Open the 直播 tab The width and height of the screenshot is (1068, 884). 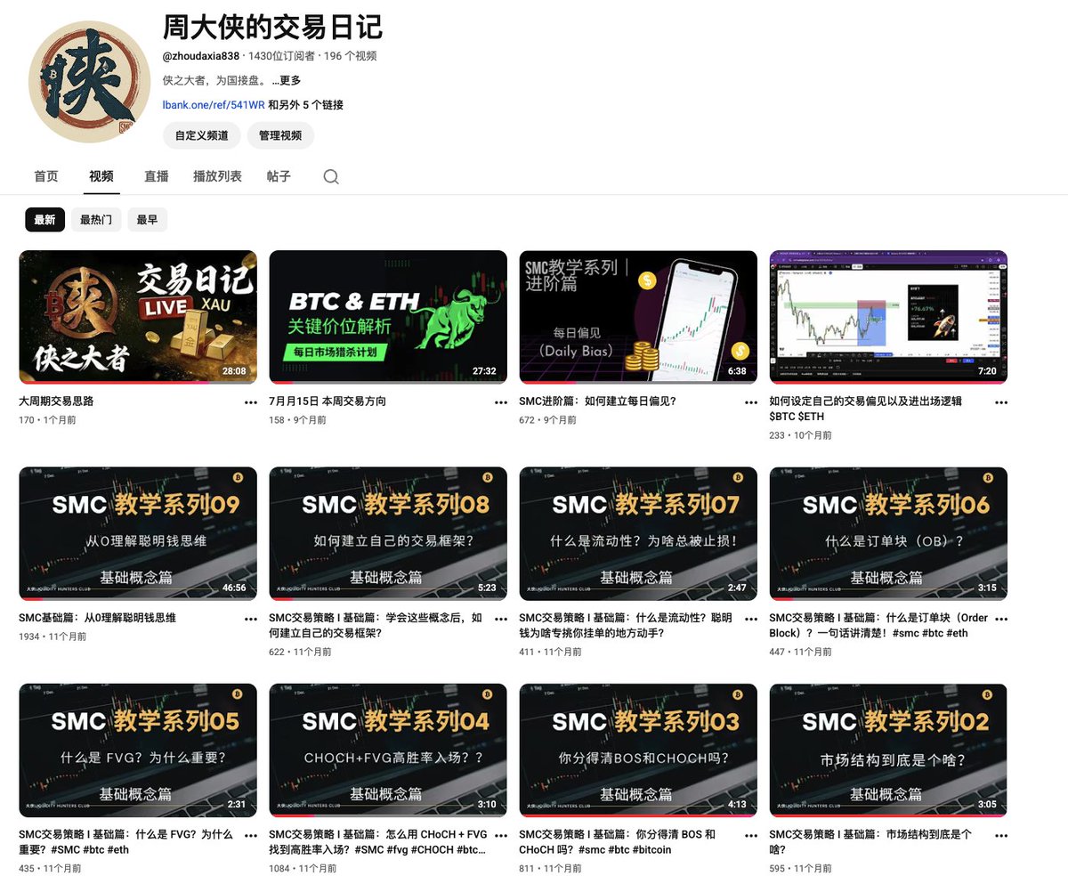click(x=156, y=176)
